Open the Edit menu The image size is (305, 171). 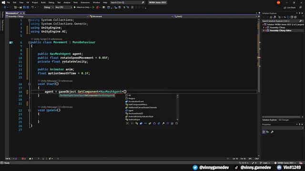tap(15, 2)
